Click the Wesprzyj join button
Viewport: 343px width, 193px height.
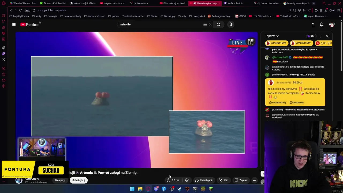[60, 180]
